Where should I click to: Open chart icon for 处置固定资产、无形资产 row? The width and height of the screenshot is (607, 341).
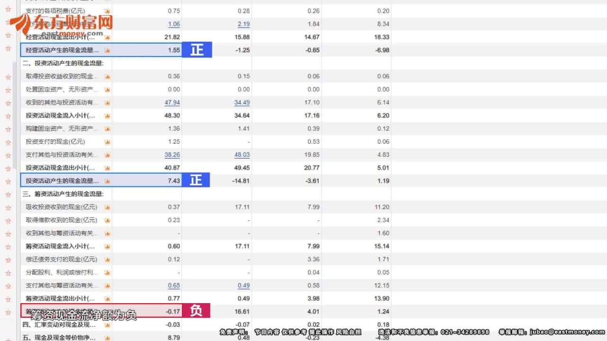[x=107, y=90]
